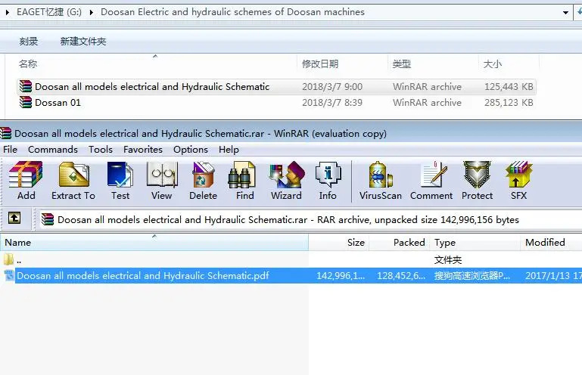This screenshot has height=375, width=582.
Task: Click the 2017/1/13 modified date cell
Action: pyautogui.click(x=553, y=276)
